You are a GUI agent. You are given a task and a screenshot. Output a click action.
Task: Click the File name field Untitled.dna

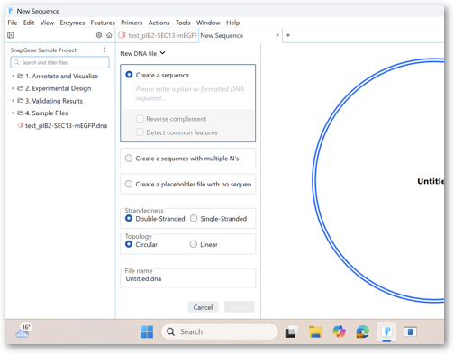188,278
